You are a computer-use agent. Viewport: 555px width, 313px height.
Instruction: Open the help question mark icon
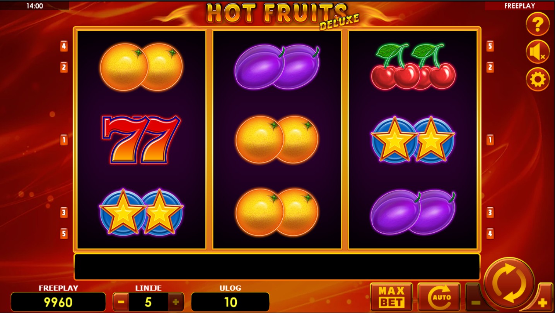538,24
